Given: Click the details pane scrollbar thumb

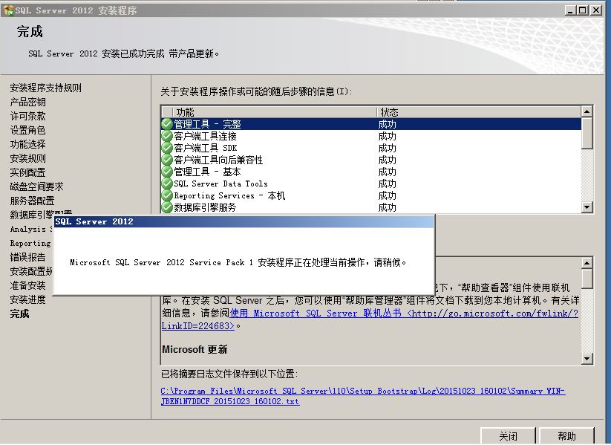Looking at the screenshot, I should pos(587,279).
